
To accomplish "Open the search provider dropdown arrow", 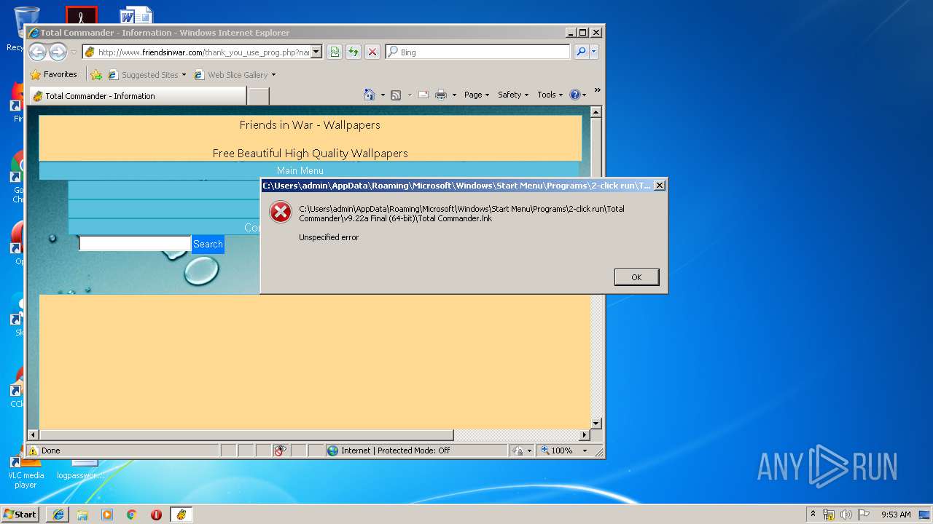I will point(594,52).
